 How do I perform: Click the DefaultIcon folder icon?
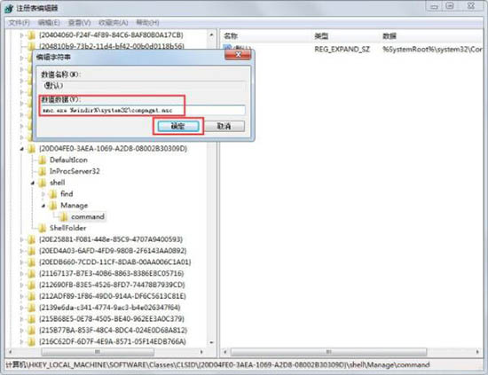tap(43, 160)
